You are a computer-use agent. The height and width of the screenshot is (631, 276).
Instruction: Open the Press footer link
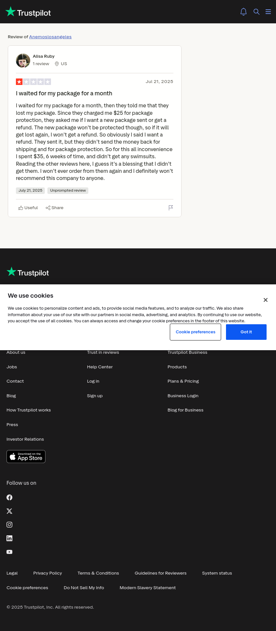(x=12, y=425)
